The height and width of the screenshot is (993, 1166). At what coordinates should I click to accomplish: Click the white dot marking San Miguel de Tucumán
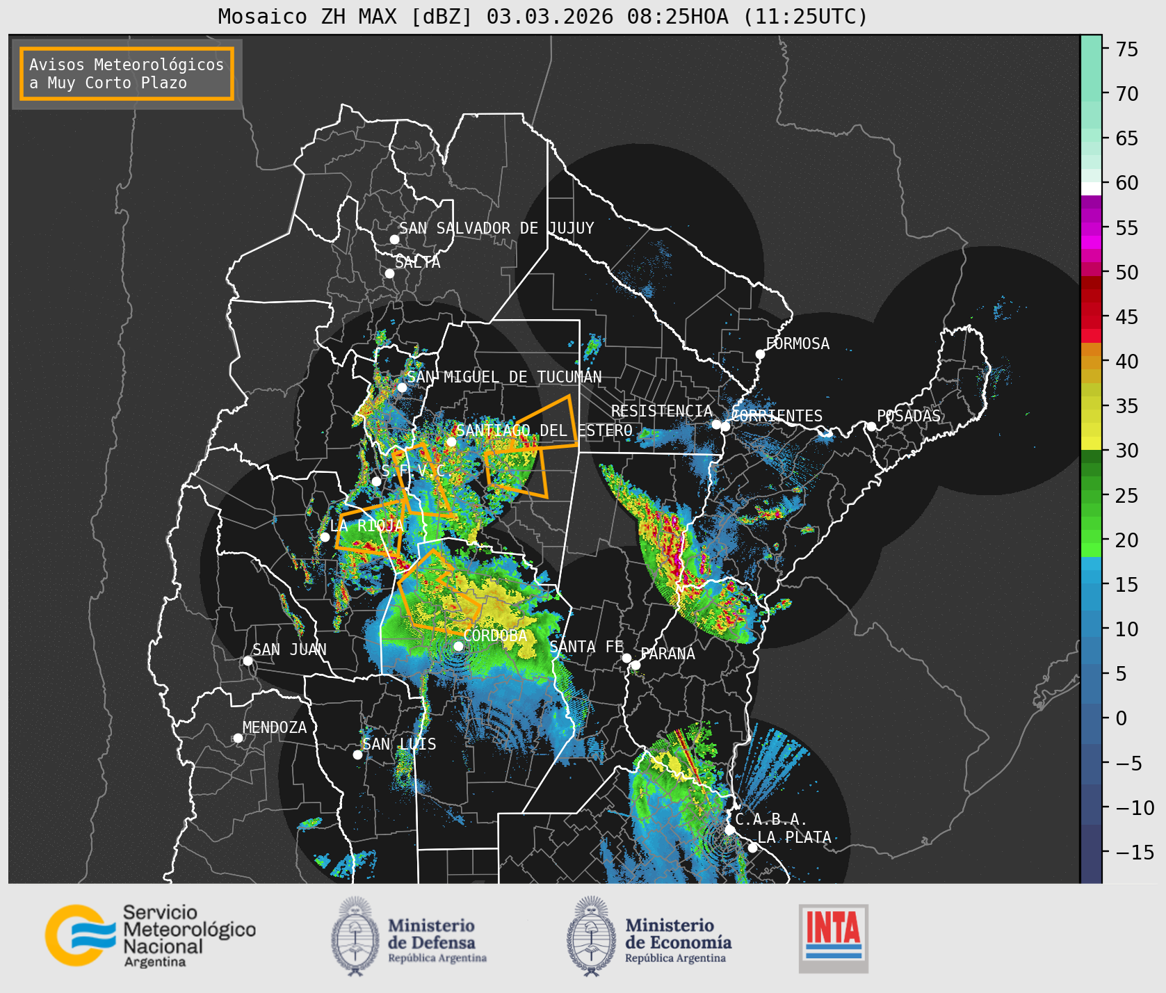coord(401,387)
